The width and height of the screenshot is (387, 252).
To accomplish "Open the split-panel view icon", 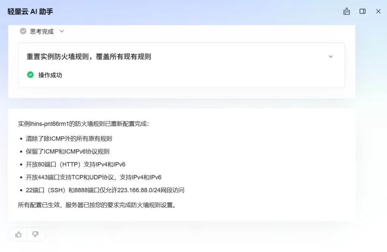I will click(362, 11).
